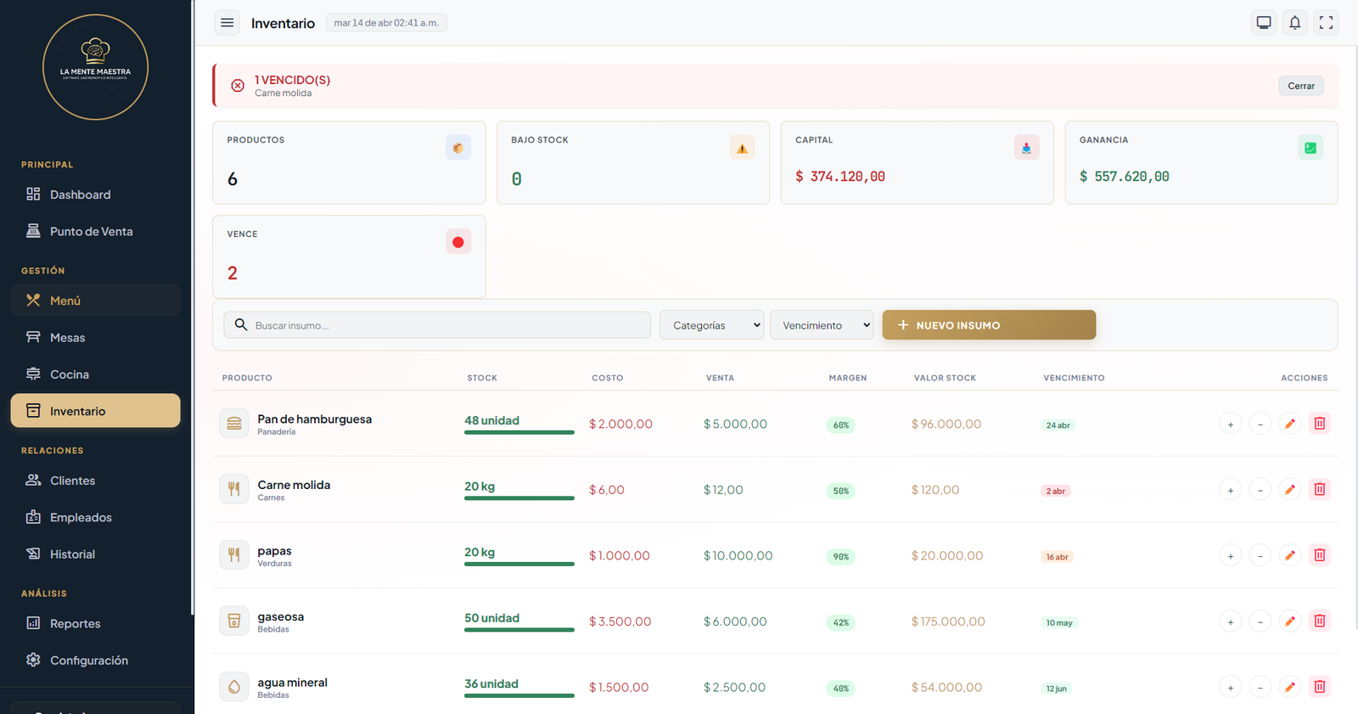The height and width of the screenshot is (714, 1358).
Task: Increase stock of Pan de hamburguesa
Action: click(1231, 424)
